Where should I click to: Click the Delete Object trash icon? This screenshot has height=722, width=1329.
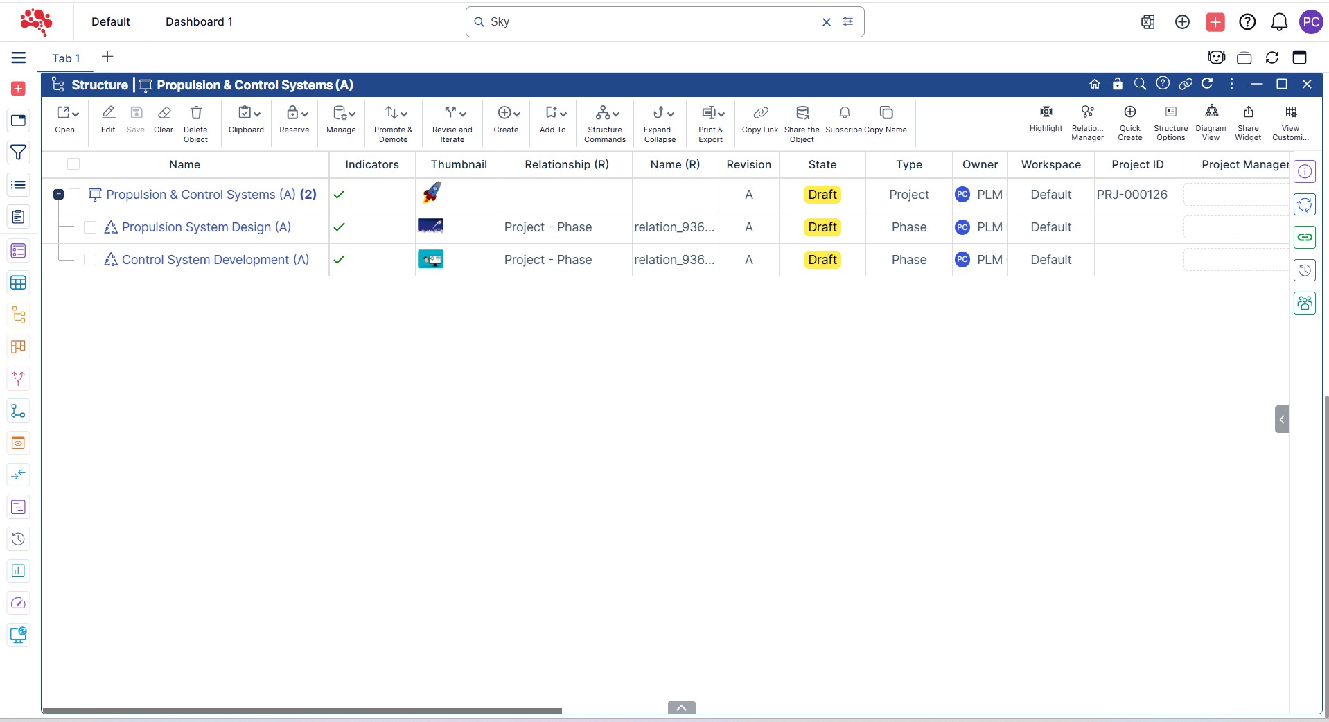coord(196,114)
